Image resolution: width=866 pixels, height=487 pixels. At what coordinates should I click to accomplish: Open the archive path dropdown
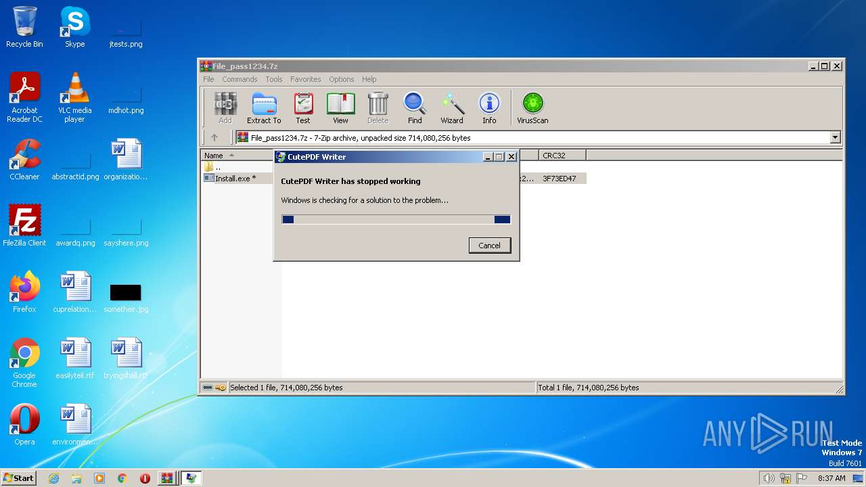(x=835, y=137)
